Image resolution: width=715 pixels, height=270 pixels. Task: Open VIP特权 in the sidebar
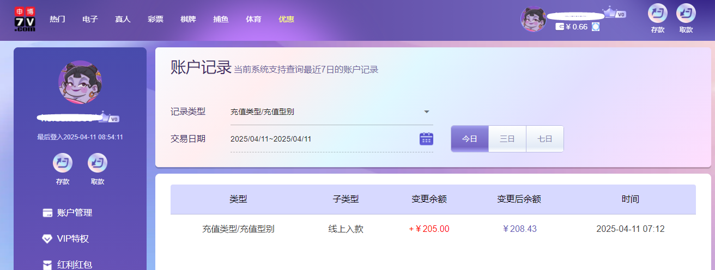click(72, 239)
